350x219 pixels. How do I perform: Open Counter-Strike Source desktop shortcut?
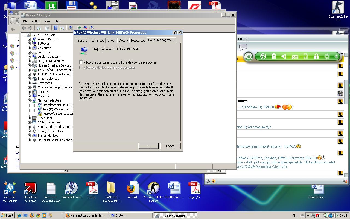click(x=153, y=192)
